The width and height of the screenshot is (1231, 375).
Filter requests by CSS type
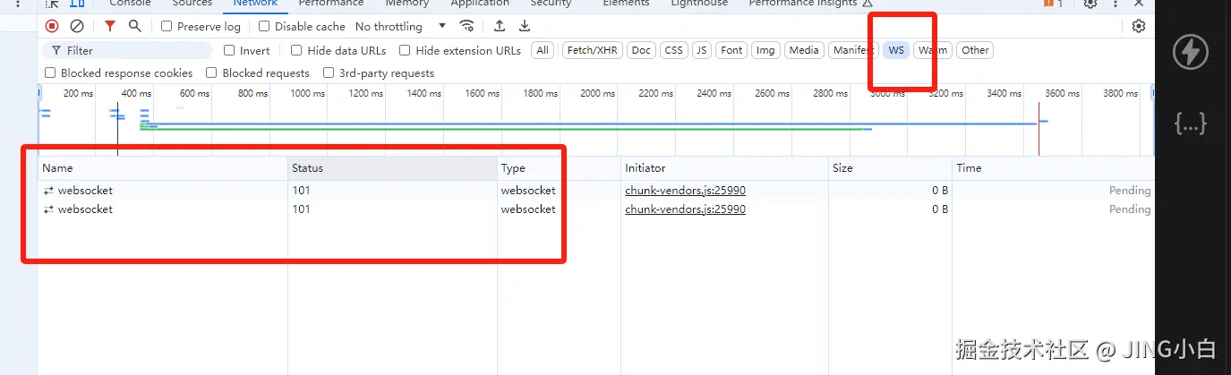[674, 50]
